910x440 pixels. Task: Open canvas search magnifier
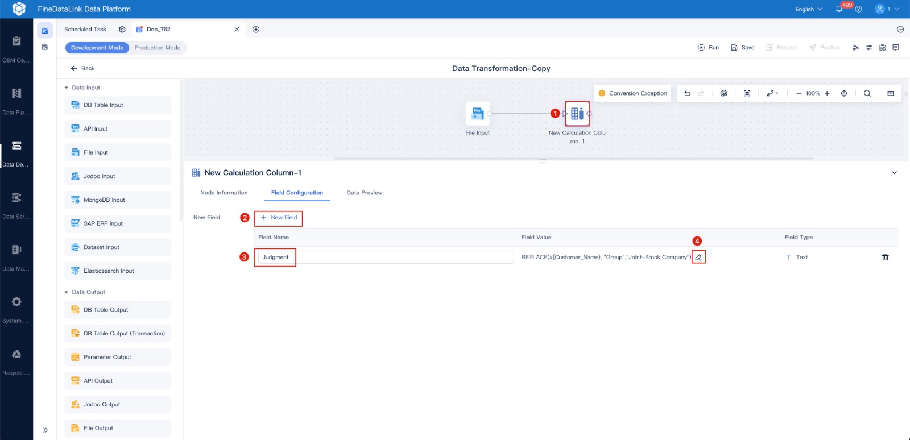pyautogui.click(x=867, y=93)
